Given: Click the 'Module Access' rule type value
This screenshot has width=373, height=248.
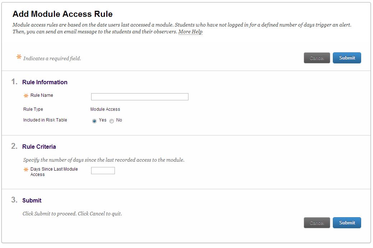Looking at the screenshot, I should point(105,109).
